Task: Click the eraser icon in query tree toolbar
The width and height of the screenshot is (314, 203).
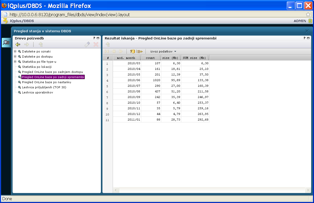Action: [x=87, y=45]
